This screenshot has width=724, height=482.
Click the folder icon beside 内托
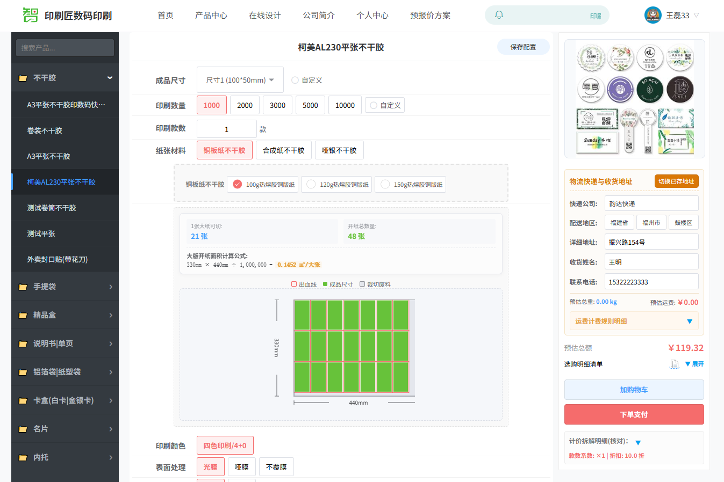click(23, 458)
